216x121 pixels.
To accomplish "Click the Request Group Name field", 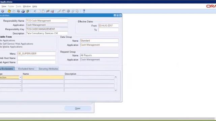I will coord(99,55).
